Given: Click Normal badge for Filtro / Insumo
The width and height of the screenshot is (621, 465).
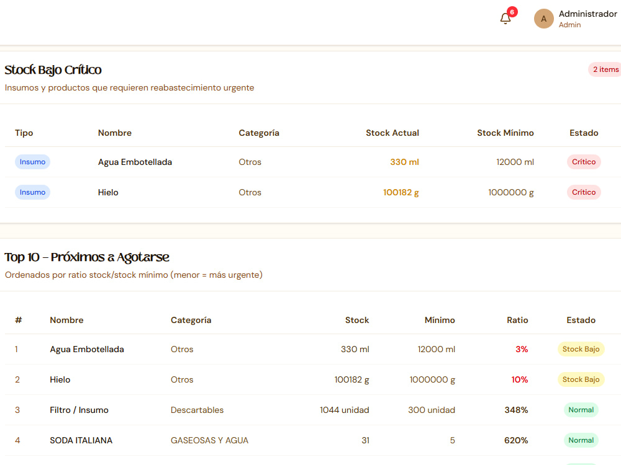Looking at the screenshot, I should click(x=581, y=410).
